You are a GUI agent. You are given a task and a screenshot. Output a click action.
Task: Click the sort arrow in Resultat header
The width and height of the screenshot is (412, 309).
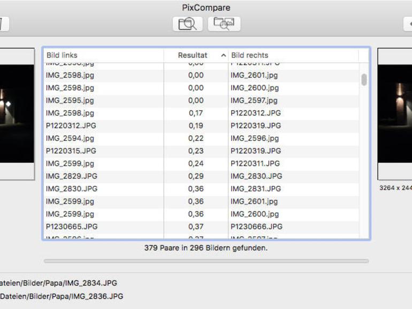[x=223, y=55]
